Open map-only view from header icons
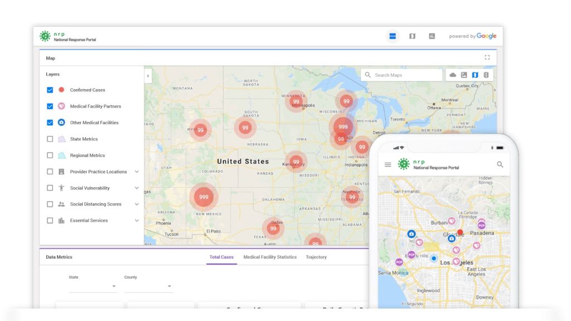This screenshot has height=321, width=571. (412, 36)
